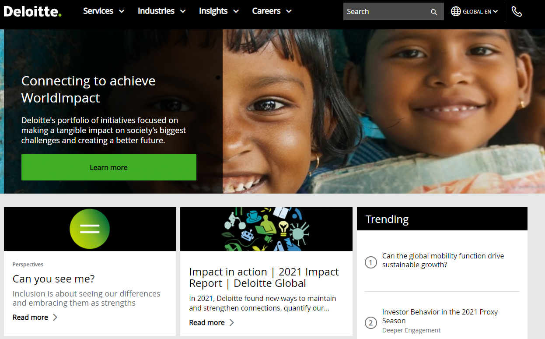545x339 pixels.
Task: Open the Careers menu
Action: pyautogui.click(x=272, y=11)
